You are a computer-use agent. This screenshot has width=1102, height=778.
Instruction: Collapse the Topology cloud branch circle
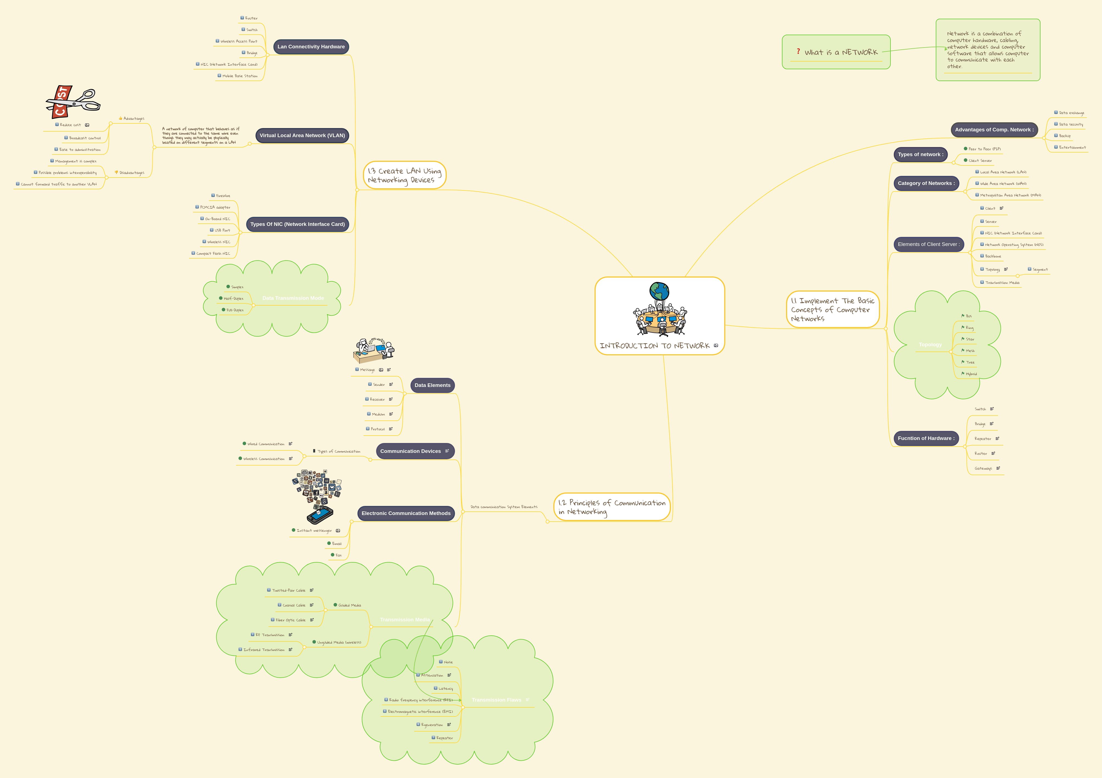click(951, 352)
